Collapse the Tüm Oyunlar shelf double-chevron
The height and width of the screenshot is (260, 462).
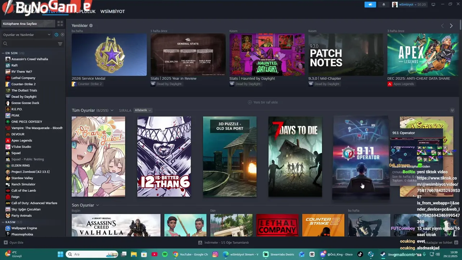tap(452, 110)
